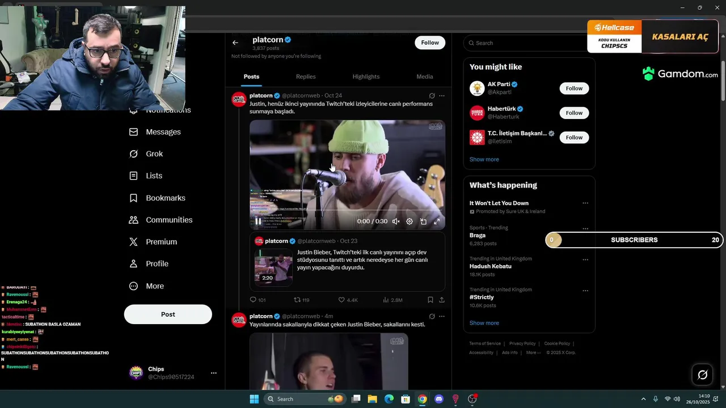
Task: Reply to the post with 101 comments
Action: (258, 300)
